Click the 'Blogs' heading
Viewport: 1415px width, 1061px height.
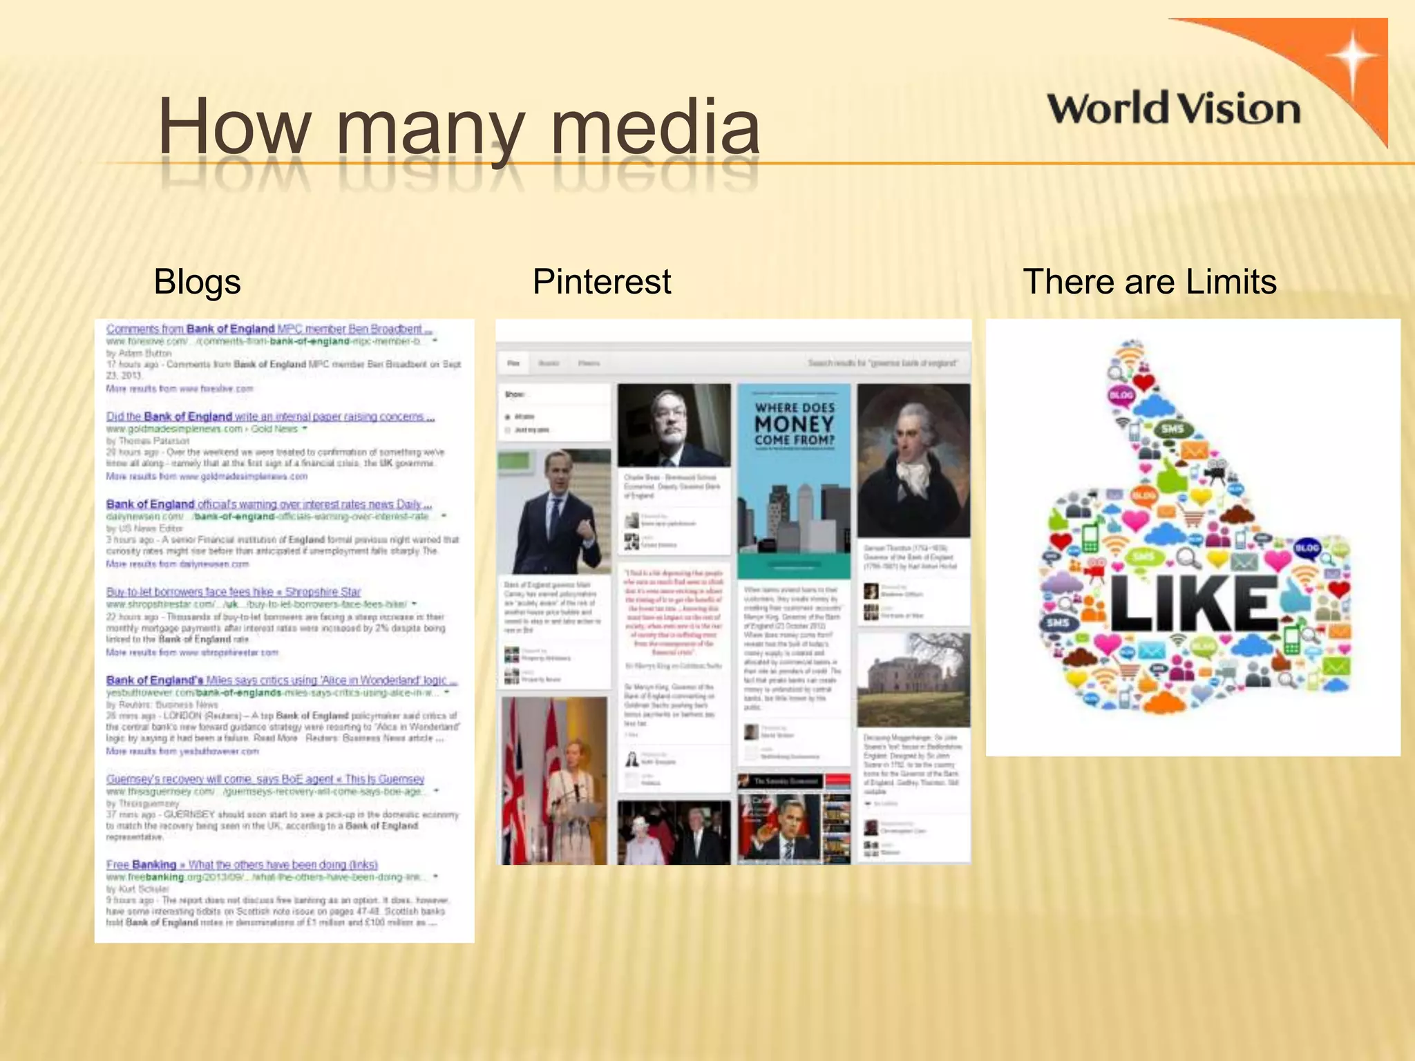[197, 281]
